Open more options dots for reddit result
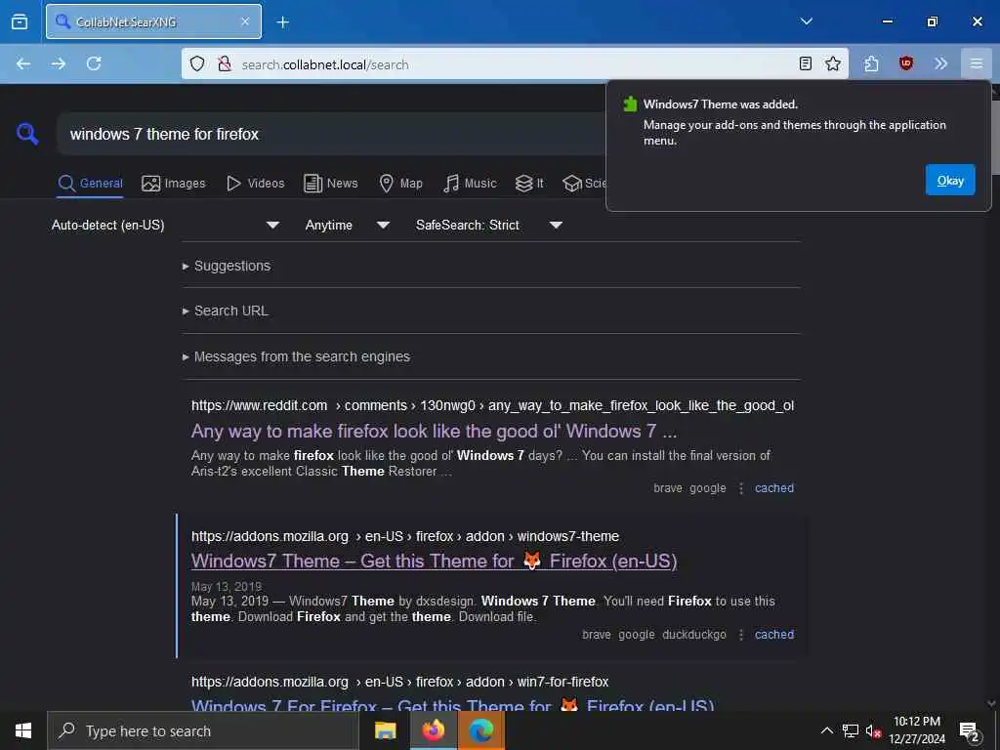This screenshot has width=1000, height=750. pyautogui.click(x=741, y=488)
